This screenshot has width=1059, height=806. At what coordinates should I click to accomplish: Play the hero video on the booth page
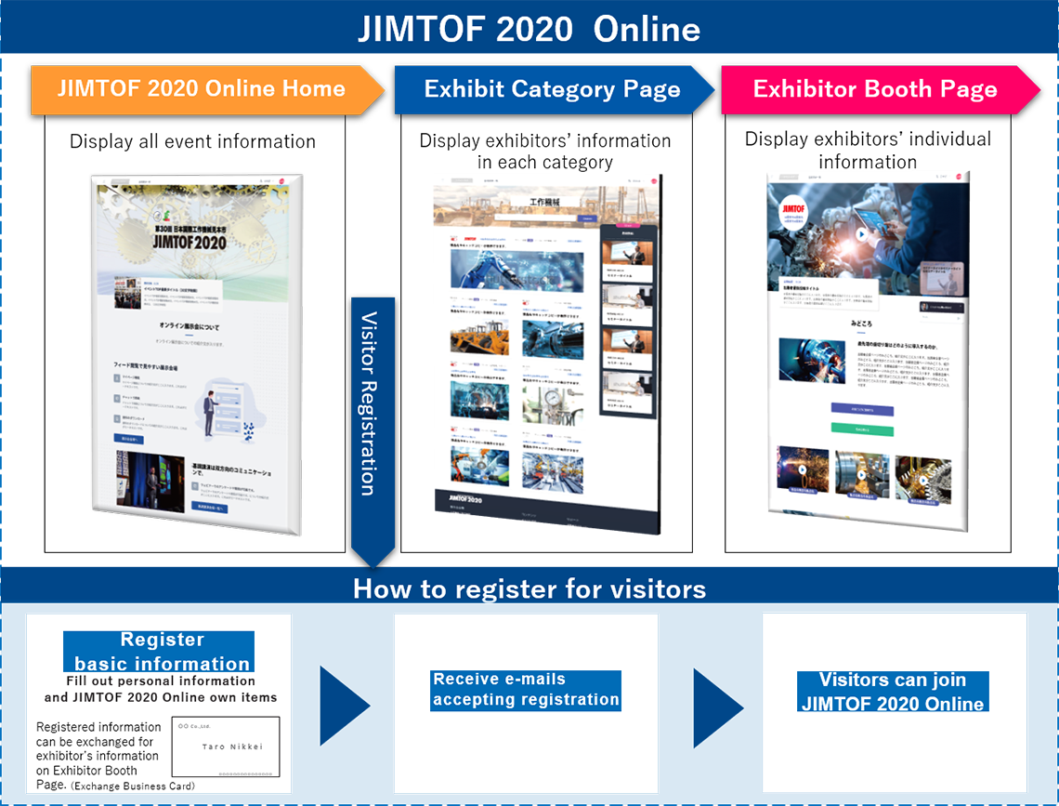[x=861, y=234]
